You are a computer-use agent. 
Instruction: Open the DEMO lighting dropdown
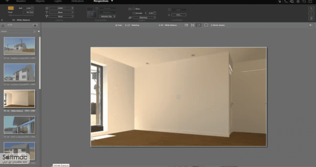[x=61, y=8]
